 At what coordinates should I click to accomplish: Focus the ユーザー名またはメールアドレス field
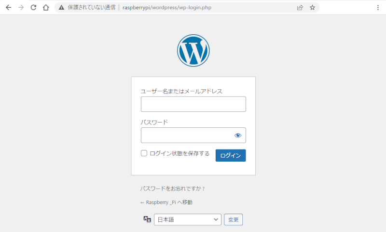193,104
